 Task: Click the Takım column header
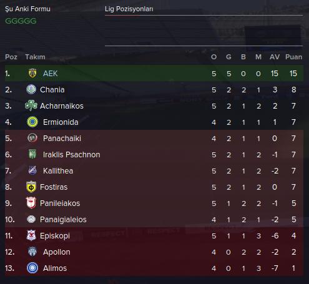point(35,57)
